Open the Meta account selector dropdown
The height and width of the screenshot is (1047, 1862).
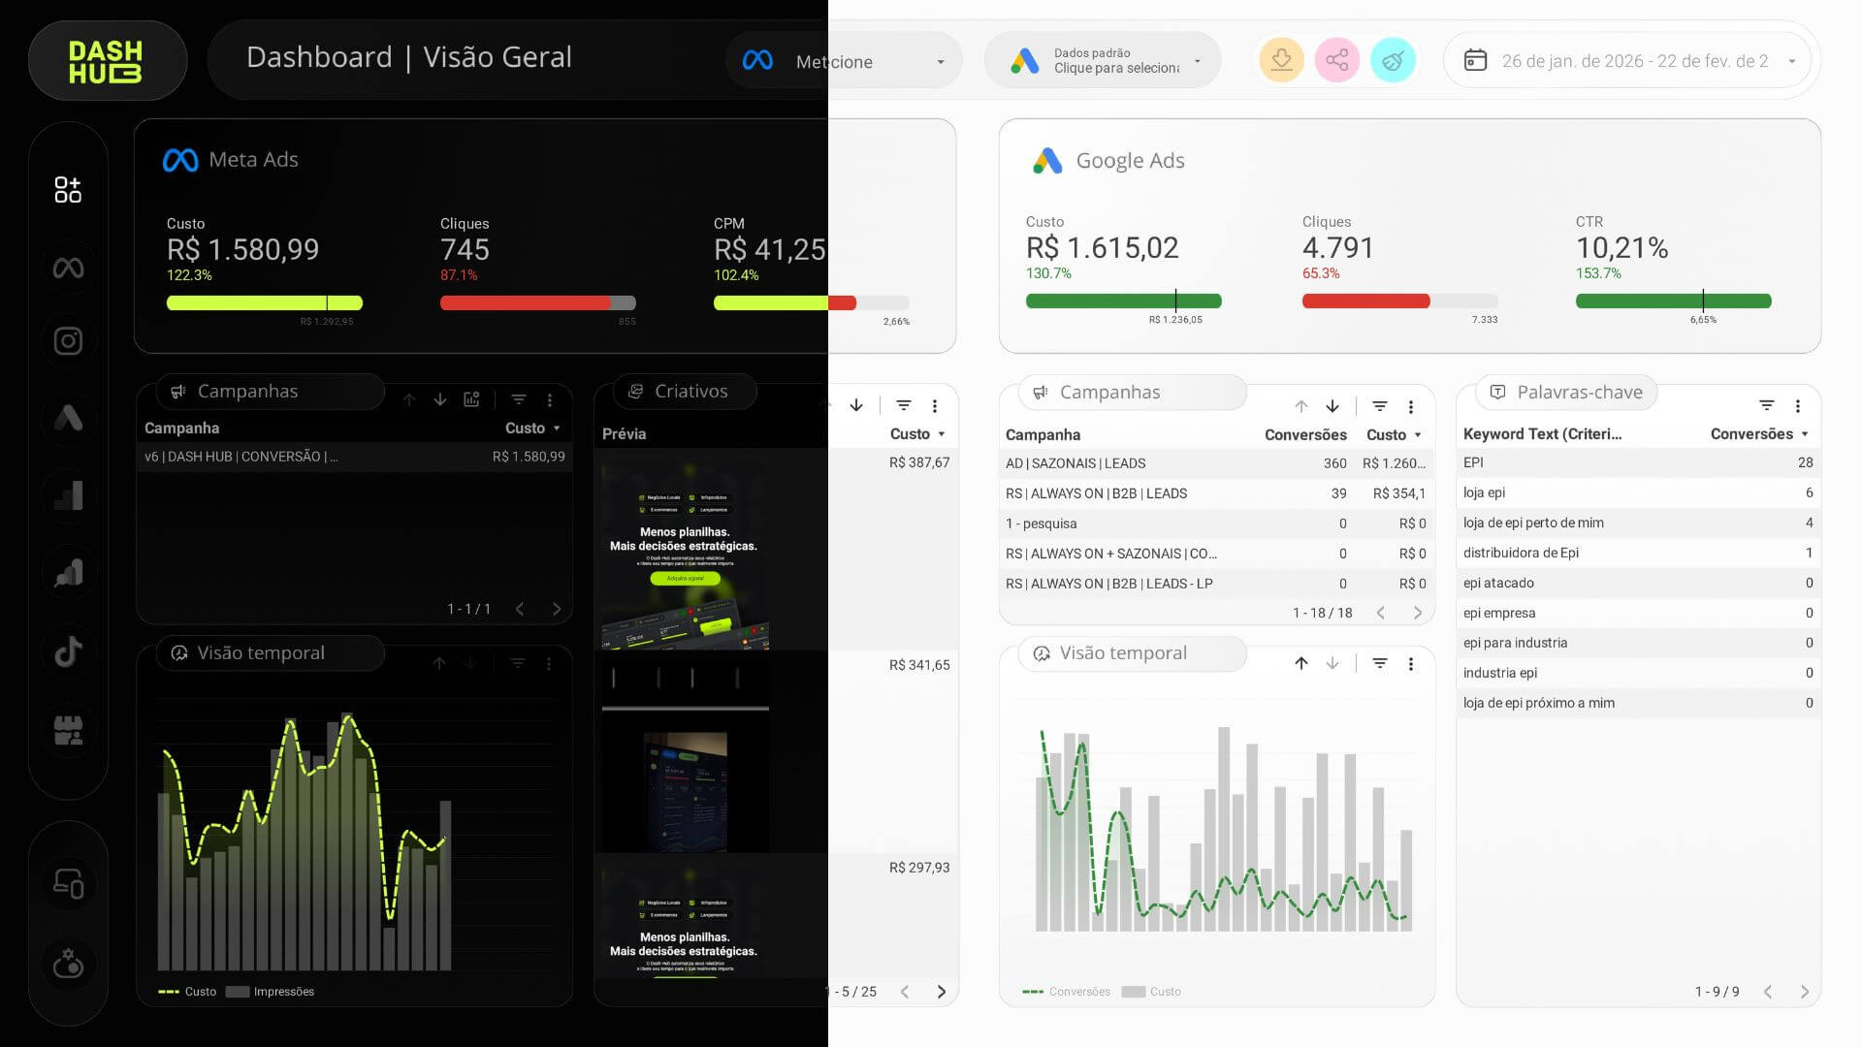pyautogui.click(x=842, y=61)
